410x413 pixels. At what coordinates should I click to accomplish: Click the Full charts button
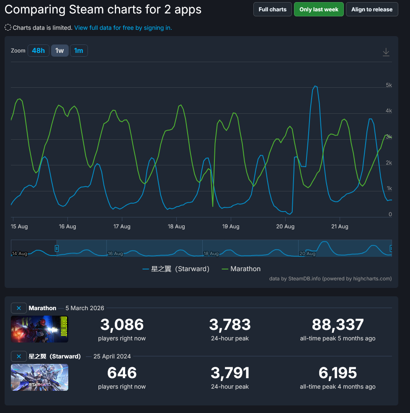pos(273,10)
